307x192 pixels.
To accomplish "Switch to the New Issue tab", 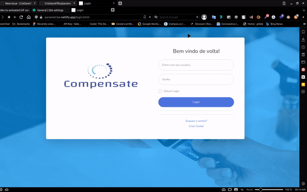I will pyautogui.click(x=18, y=4).
